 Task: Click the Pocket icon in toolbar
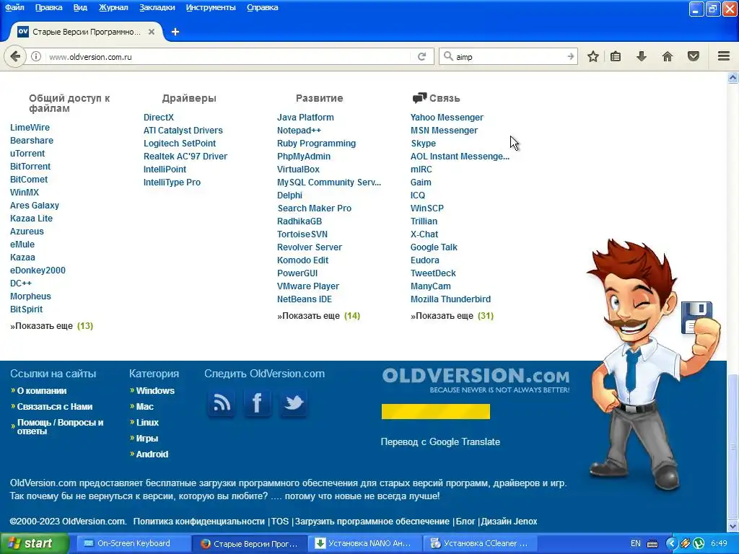click(x=694, y=56)
